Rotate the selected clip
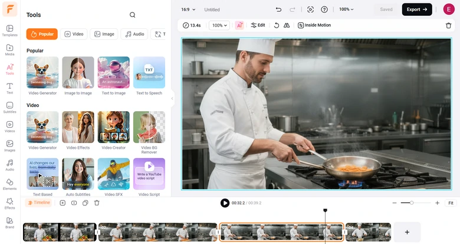The image size is (460, 244). [277, 25]
